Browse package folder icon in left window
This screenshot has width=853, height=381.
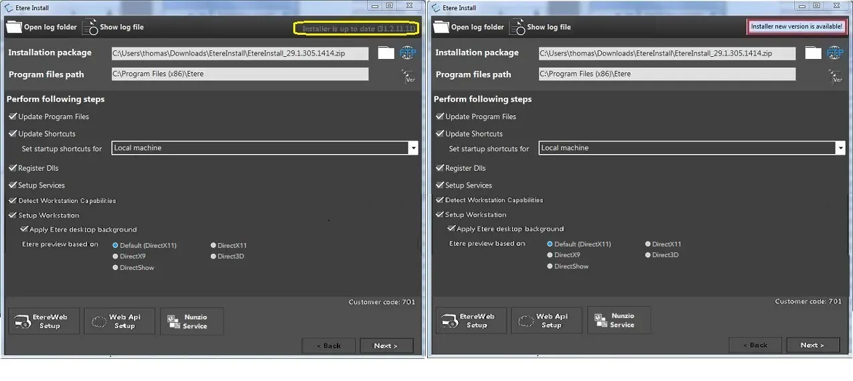click(386, 53)
